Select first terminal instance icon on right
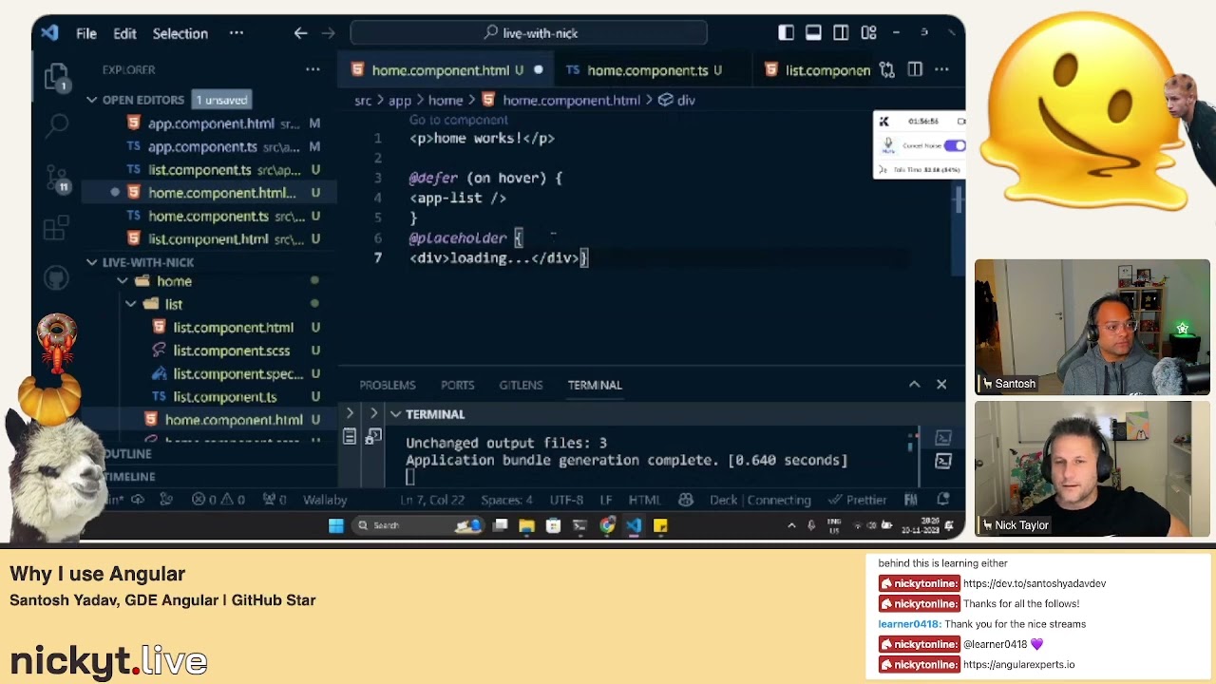This screenshot has height=684, width=1216. [943, 438]
